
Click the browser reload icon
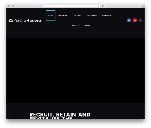(x=98, y=6)
